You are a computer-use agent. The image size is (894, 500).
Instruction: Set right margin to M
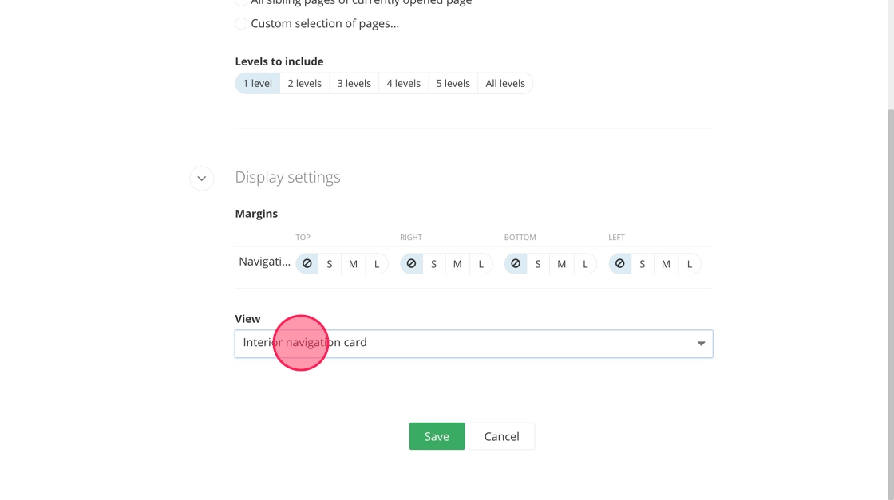tap(457, 264)
